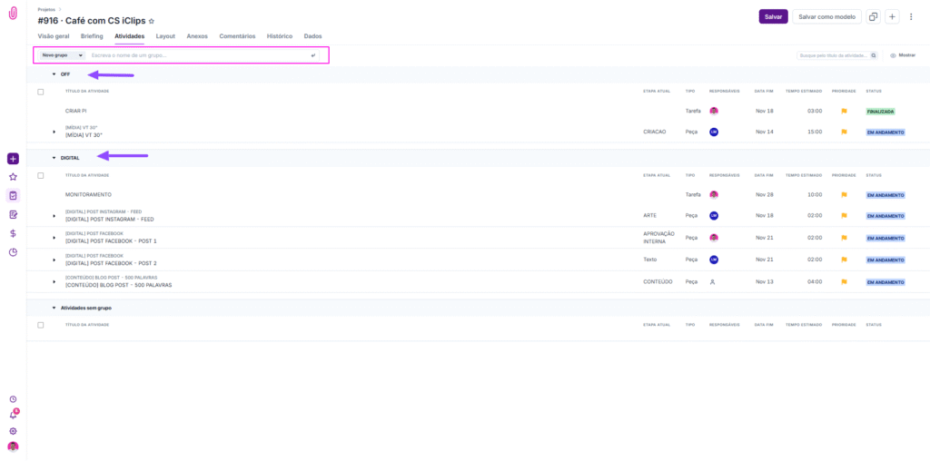Favorite the project with star icon
The height and width of the screenshot is (461, 930).
click(x=152, y=21)
